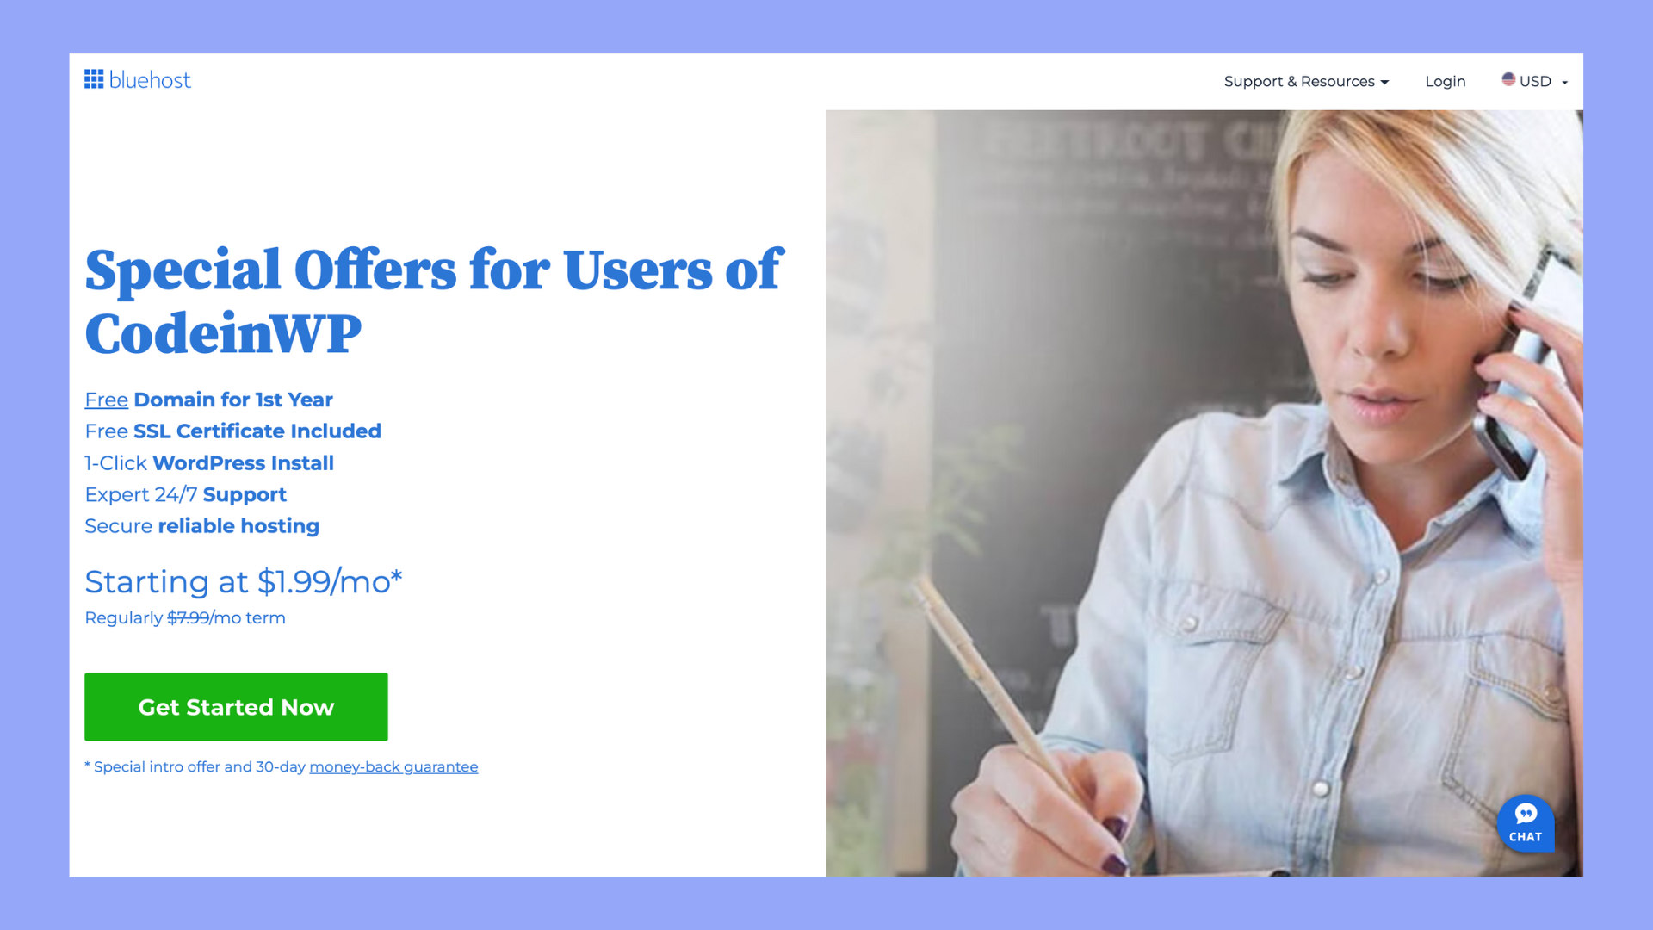The image size is (1653, 930).
Task: Click the Starting at $1.99/mo price text
Action: [244, 582]
